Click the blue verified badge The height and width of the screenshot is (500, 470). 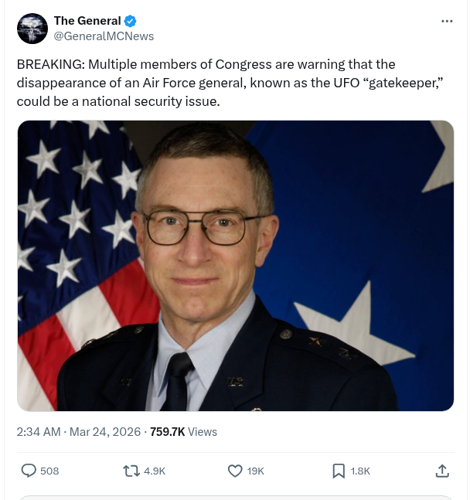pyautogui.click(x=130, y=21)
